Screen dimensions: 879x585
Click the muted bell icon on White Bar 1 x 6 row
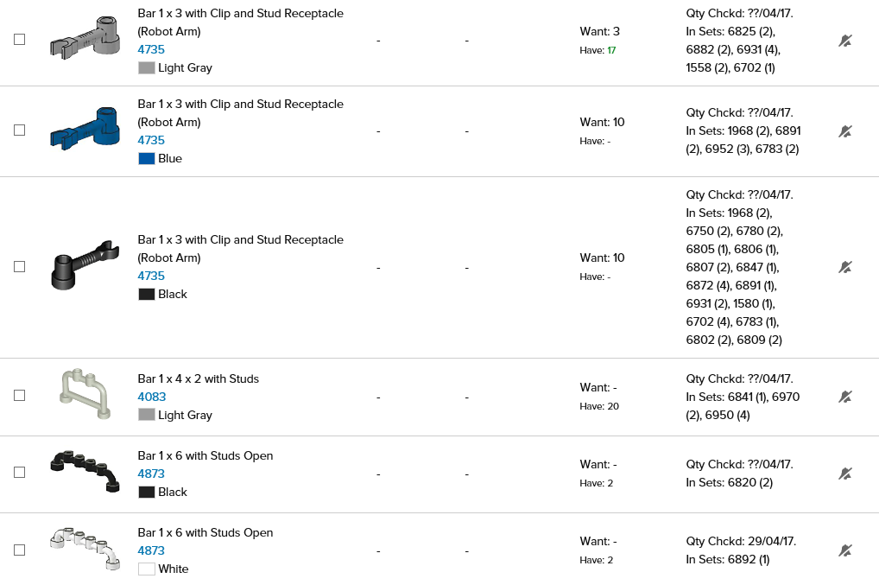click(845, 550)
